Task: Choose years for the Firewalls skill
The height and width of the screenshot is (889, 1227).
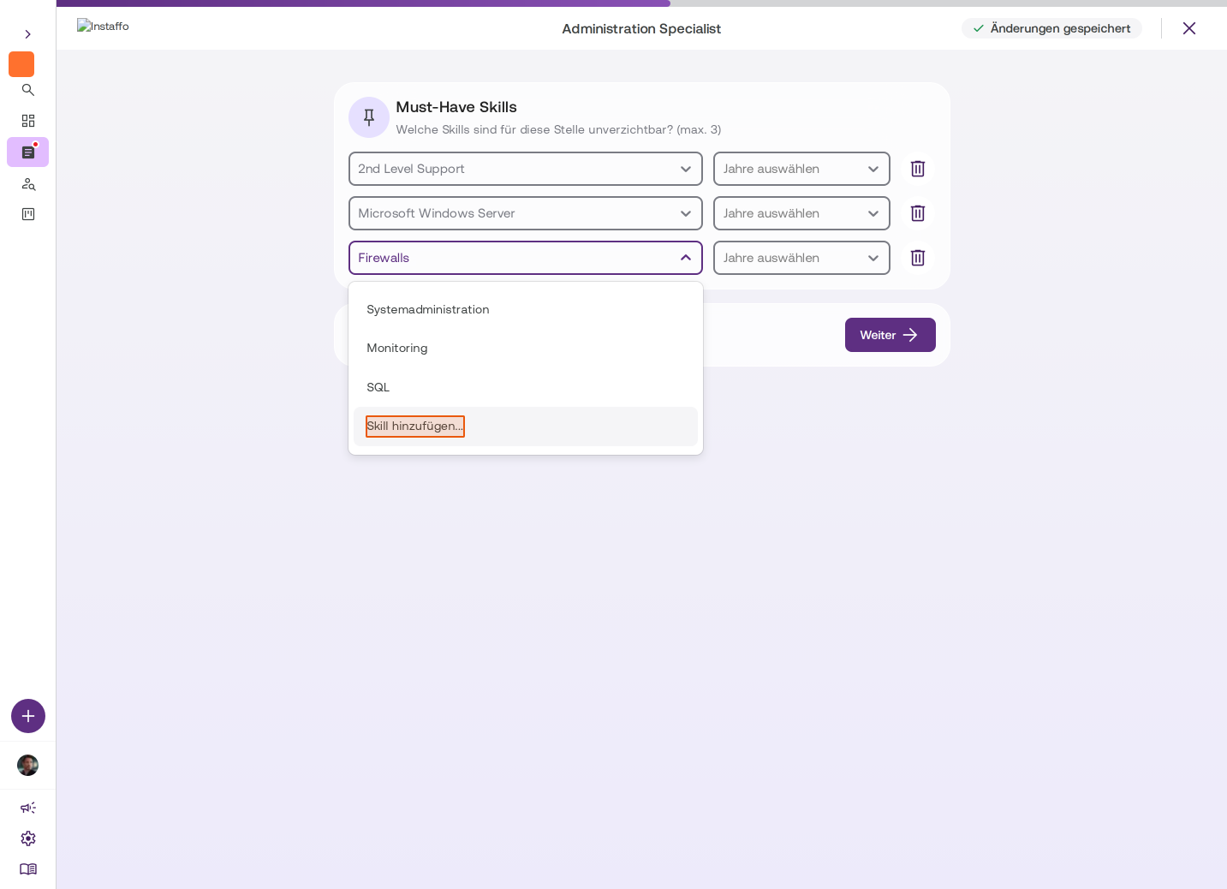Action: pyautogui.click(x=801, y=258)
